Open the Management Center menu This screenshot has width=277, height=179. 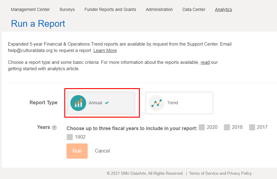tap(30, 9)
